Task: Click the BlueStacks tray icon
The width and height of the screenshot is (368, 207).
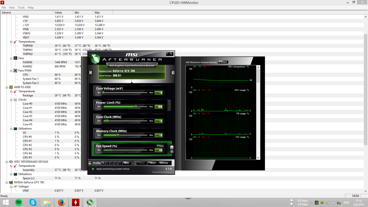Action: pos(322,203)
